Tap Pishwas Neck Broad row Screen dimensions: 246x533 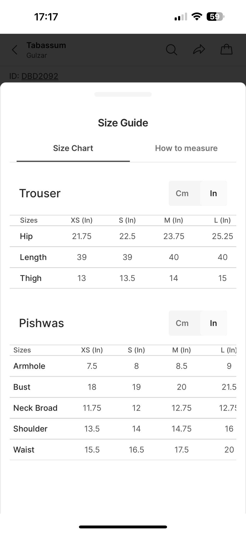coord(35,408)
